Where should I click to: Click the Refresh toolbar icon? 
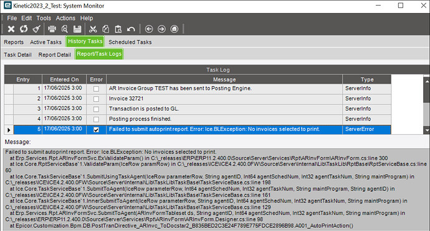coord(24,29)
